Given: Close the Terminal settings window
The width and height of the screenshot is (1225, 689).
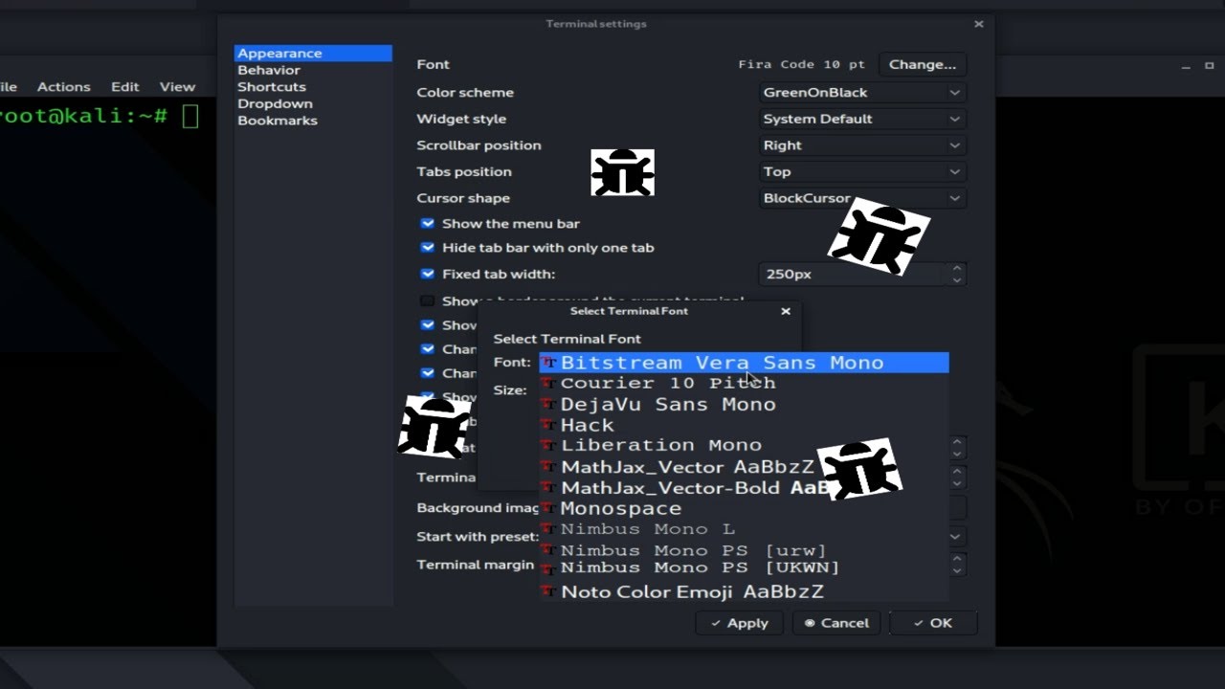Looking at the screenshot, I should point(978,24).
